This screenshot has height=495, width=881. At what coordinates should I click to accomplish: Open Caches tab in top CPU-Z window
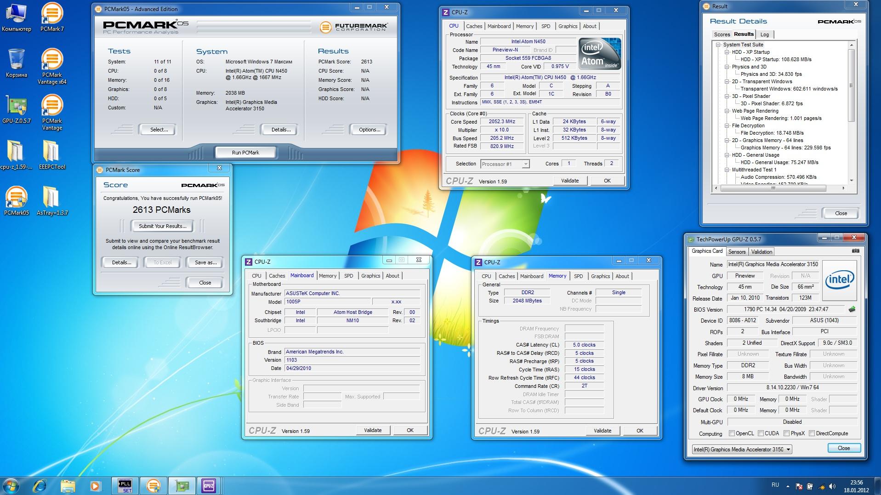(x=474, y=26)
